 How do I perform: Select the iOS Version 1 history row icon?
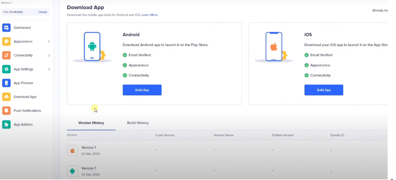(72, 151)
